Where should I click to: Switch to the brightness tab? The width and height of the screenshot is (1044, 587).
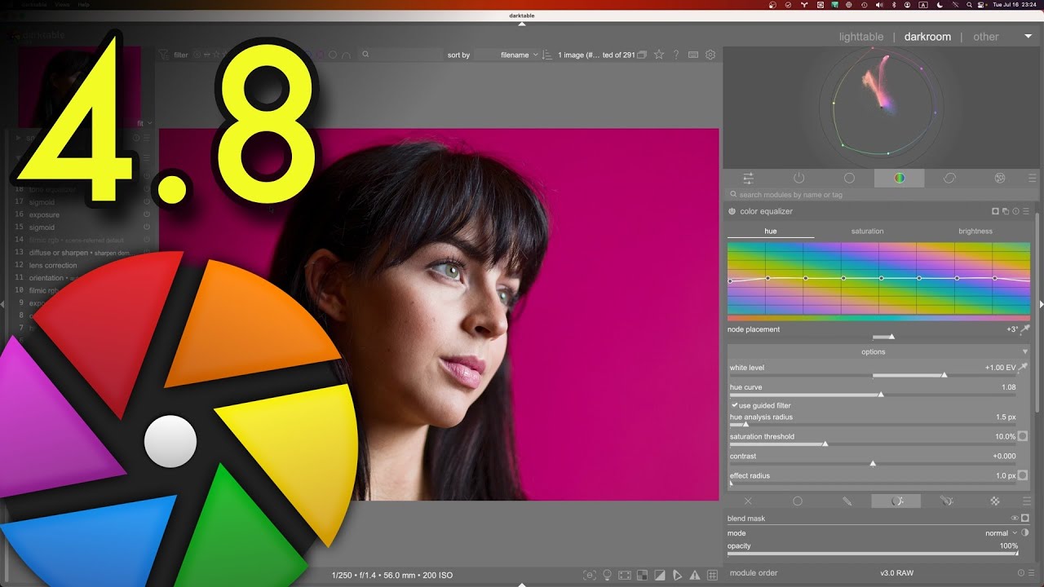coord(975,231)
